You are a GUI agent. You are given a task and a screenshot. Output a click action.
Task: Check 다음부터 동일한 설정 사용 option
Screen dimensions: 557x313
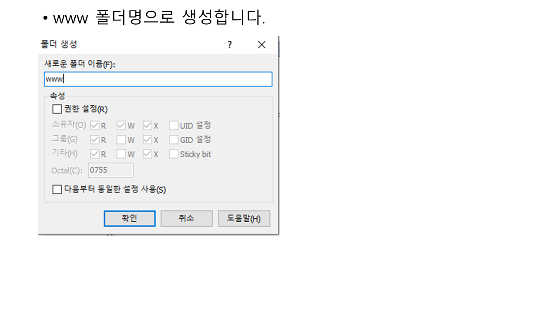57,190
